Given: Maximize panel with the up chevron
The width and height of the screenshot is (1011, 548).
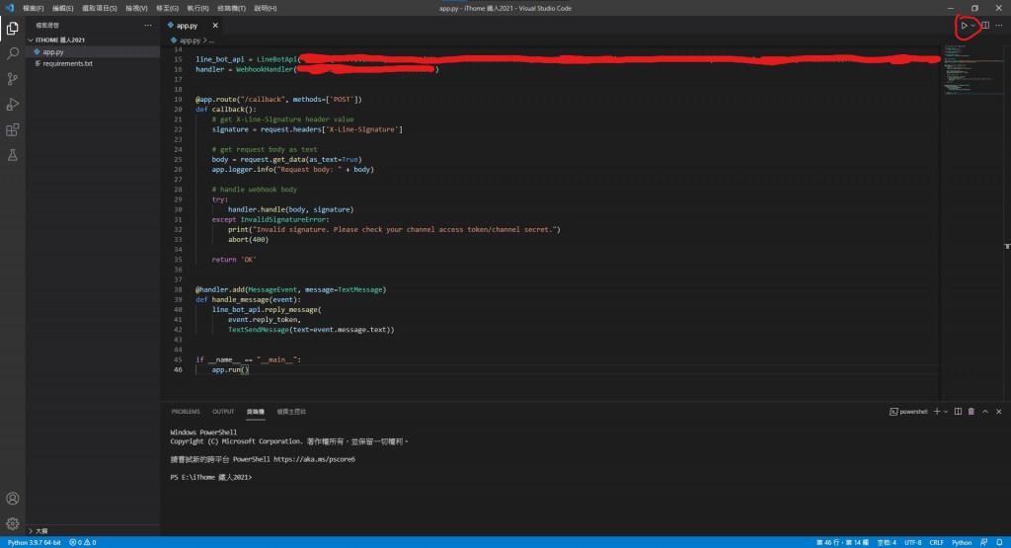Looking at the screenshot, I should click(985, 412).
